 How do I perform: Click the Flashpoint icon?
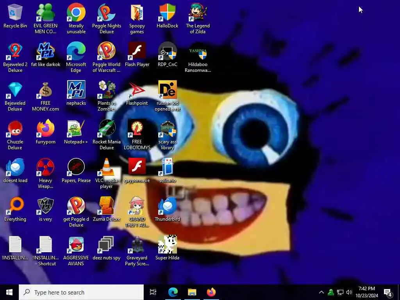point(137,90)
